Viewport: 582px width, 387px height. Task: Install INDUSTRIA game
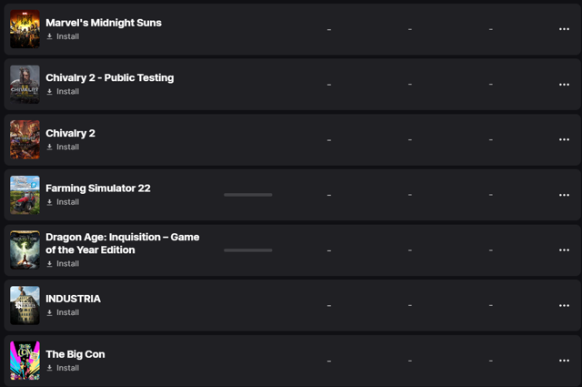coord(63,312)
